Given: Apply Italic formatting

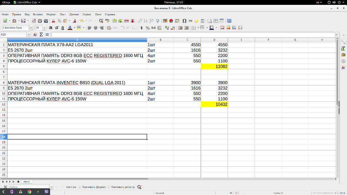Looking at the screenshot, I should pyautogui.click(x=57, y=28).
